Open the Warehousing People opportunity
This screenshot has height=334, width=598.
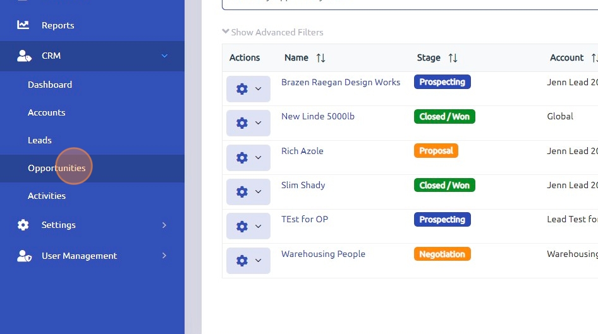coord(323,254)
